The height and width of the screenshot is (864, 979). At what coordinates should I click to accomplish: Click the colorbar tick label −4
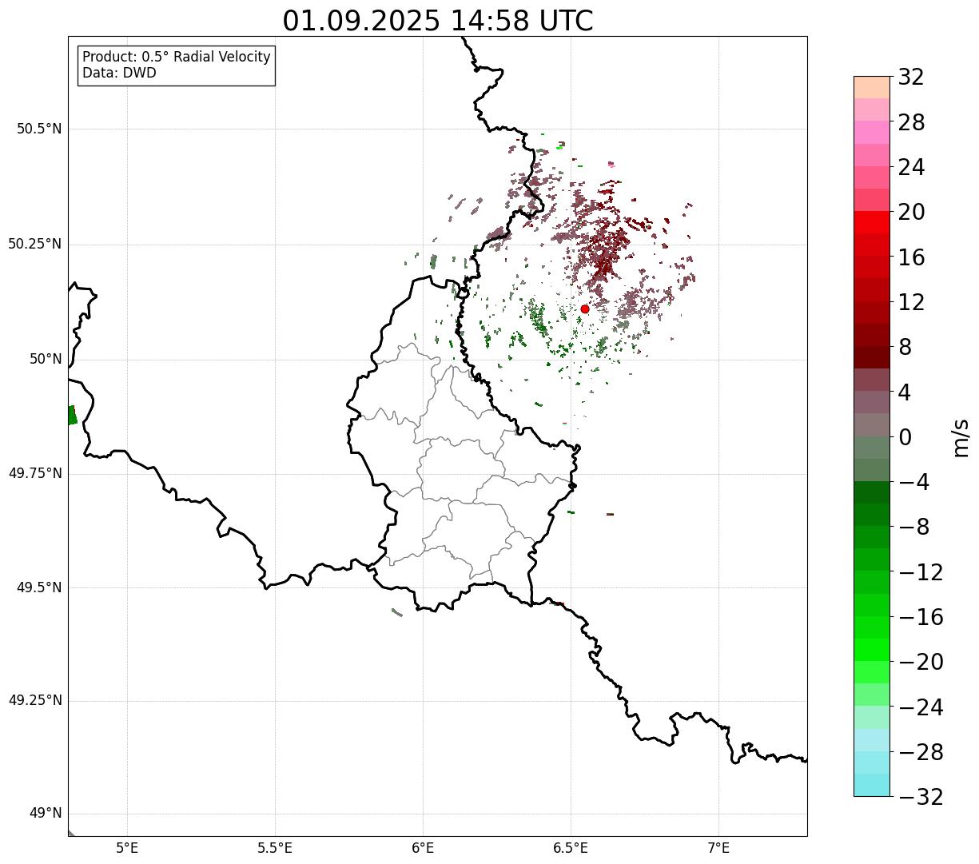(x=913, y=482)
